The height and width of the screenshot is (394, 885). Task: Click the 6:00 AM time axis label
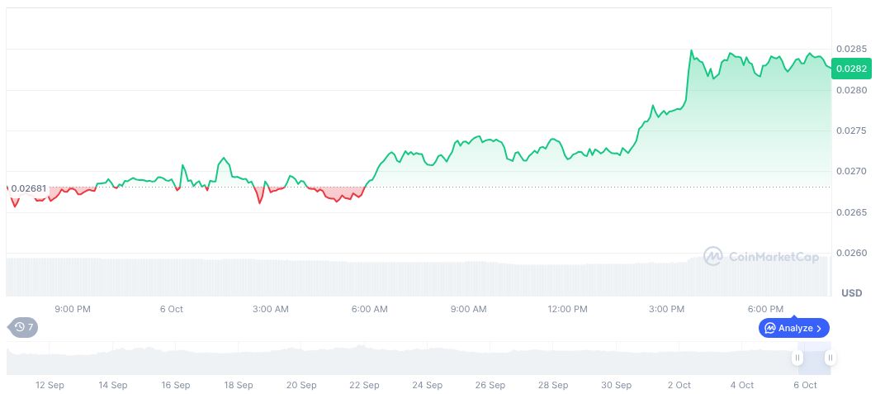pyautogui.click(x=369, y=309)
